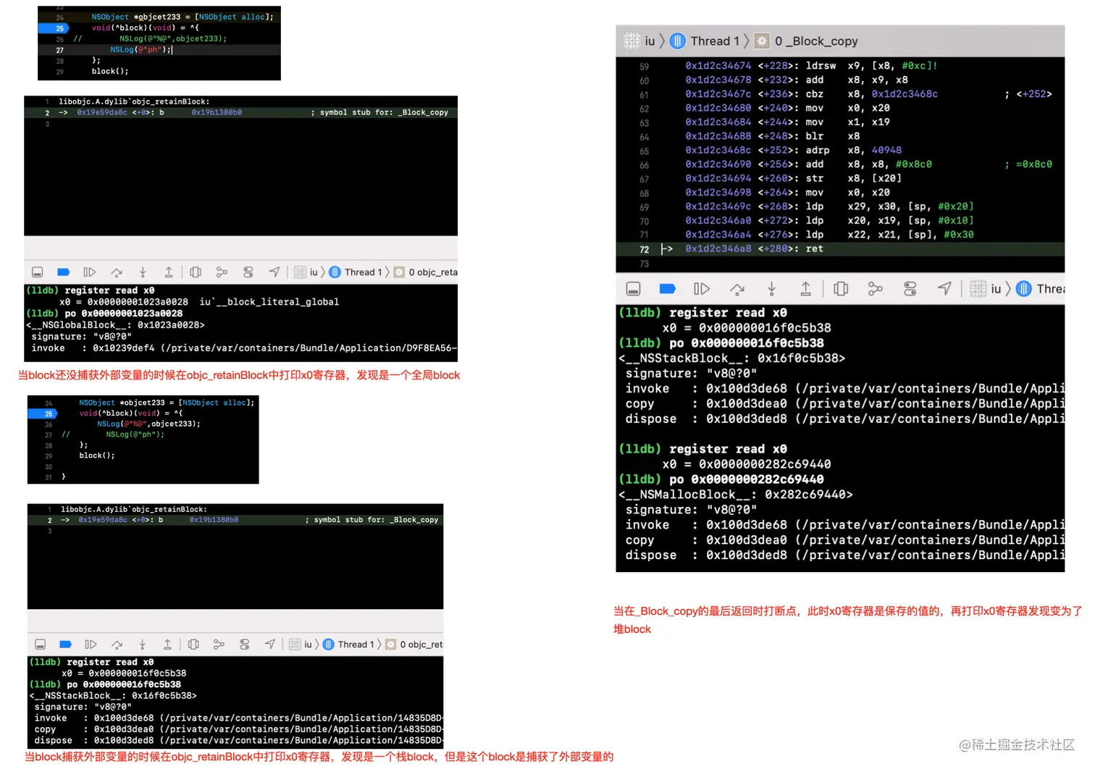The height and width of the screenshot is (772, 1095).
Task: Step out in the NSGlobalBlock panel debug bar
Action: coord(169,272)
